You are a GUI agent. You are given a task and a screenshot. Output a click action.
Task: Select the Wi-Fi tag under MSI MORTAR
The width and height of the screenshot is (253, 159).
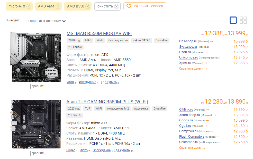coord(100,40)
